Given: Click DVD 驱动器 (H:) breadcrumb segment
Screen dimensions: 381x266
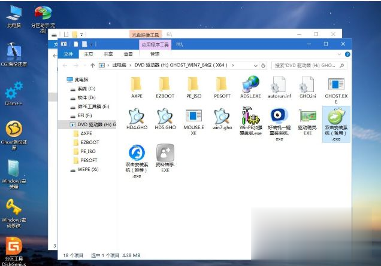Looking at the screenshot, I should point(181,65).
